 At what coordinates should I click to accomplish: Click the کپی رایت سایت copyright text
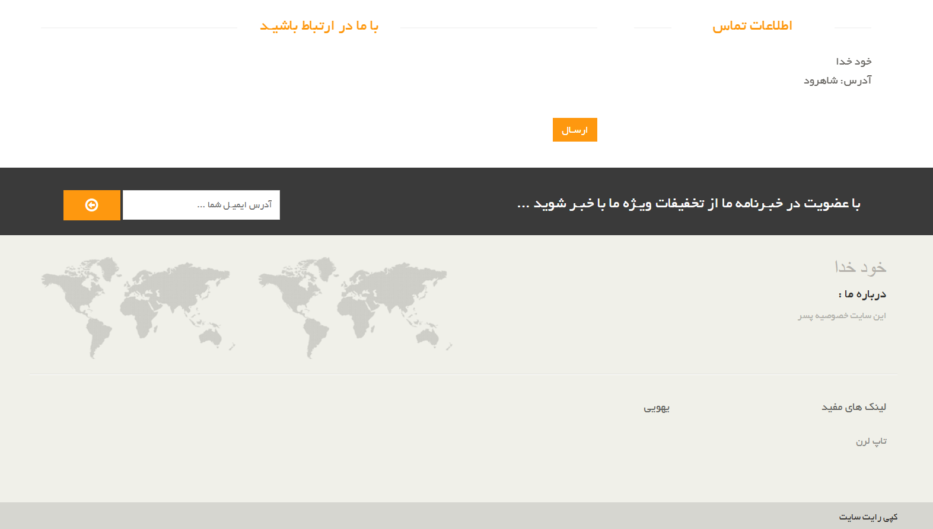[x=868, y=517]
